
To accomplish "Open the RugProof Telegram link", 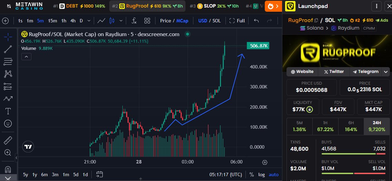I will pyautogui.click(x=365, y=72).
